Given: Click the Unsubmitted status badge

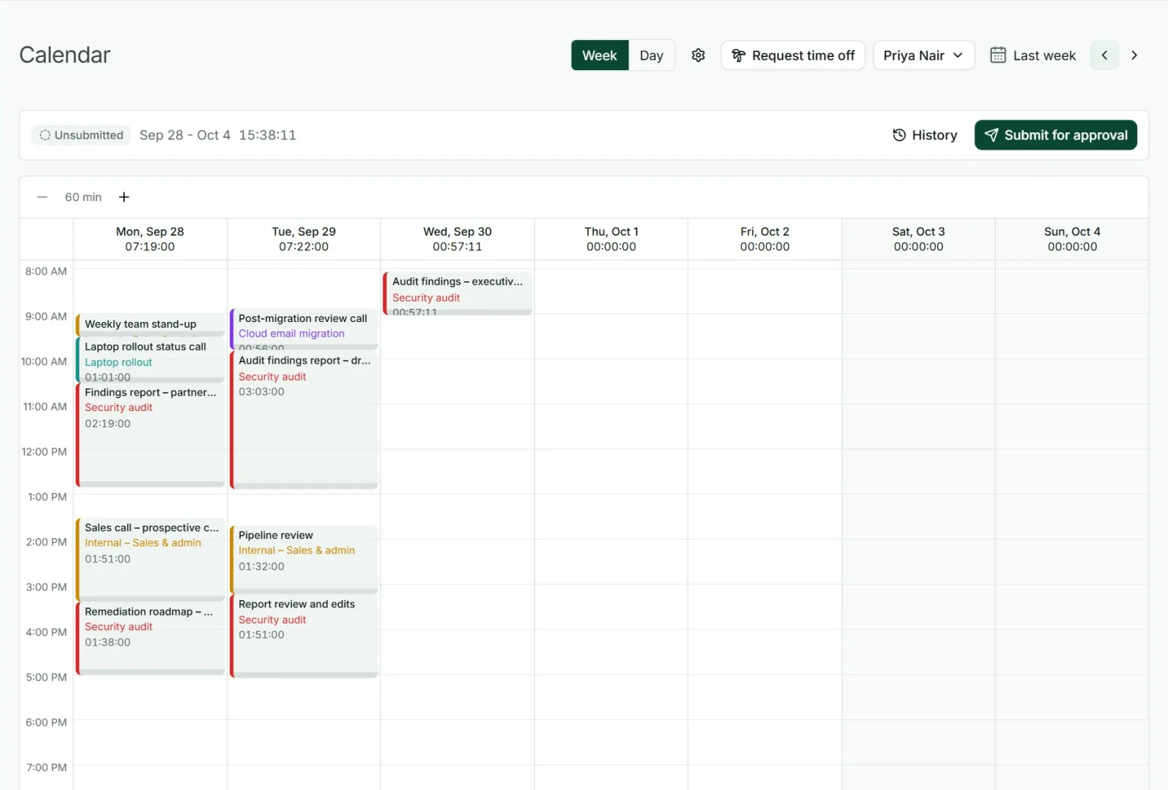Looking at the screenshot, I should pyautogui.click(x=81, y=135).
